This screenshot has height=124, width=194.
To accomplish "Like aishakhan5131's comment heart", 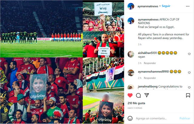I will pos(189,54).
